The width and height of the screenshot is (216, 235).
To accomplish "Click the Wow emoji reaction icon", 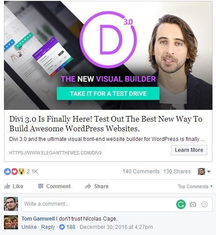I will (21, 172).
